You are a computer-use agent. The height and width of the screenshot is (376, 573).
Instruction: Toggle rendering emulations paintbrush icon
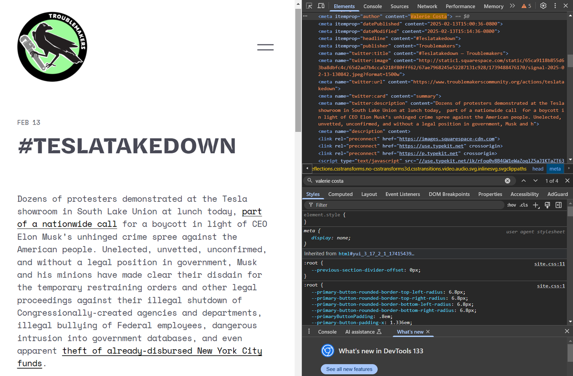pos(547,205)
